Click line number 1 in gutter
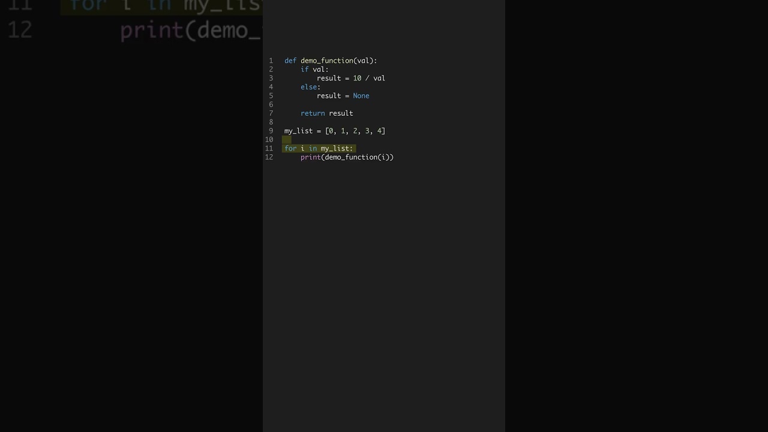 (x=271, y=61)
